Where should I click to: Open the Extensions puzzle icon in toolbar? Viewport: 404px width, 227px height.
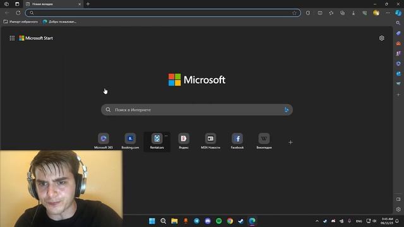(308, 13)
